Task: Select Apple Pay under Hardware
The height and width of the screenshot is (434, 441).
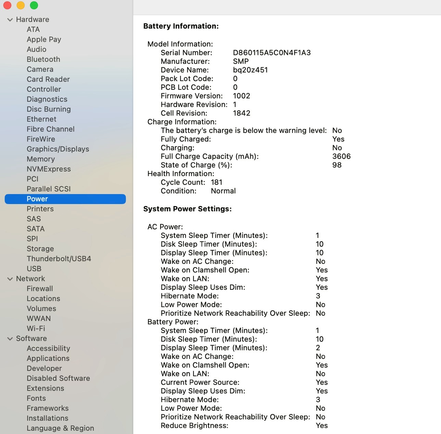Action: coord(44,39)
